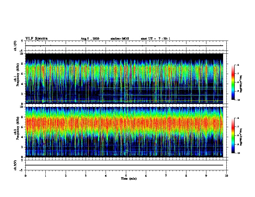This screenshot has height=197, width=255.
Task: Click the "-6" label on ch.1 colorbar
Action: [x=238, y=65]
